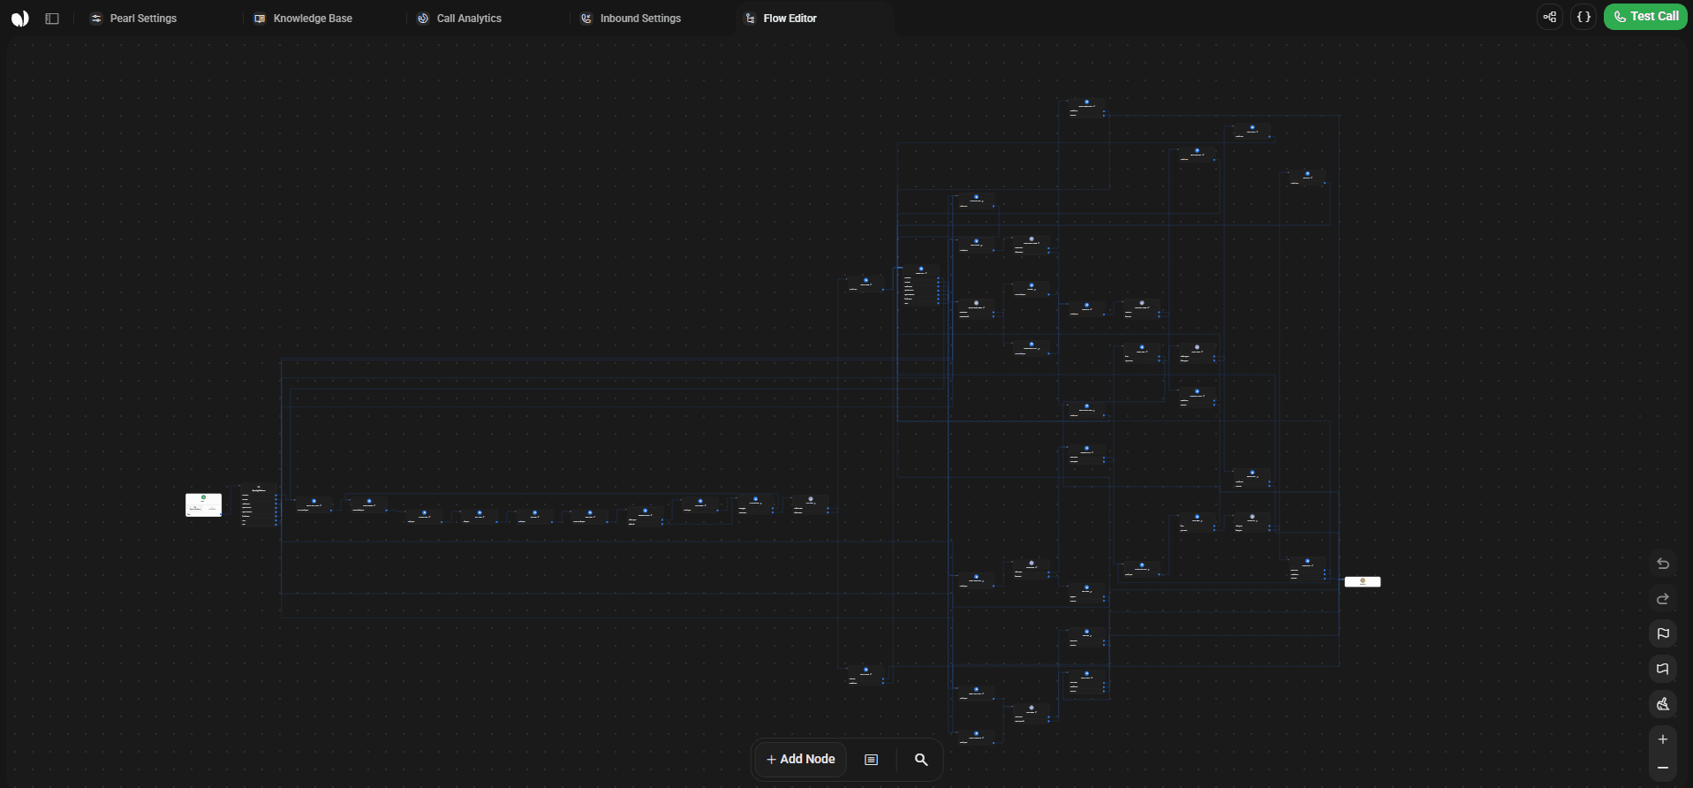Zoom out with the minus button

(1663, 768)
